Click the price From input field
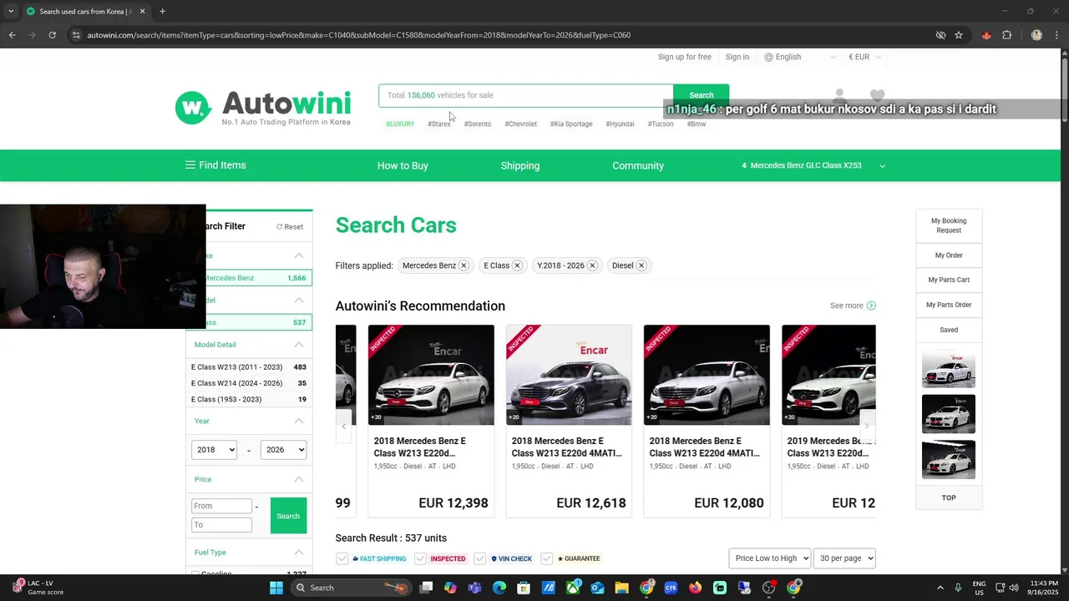Viewport: 1069px width, 601px height. (221, 506)
